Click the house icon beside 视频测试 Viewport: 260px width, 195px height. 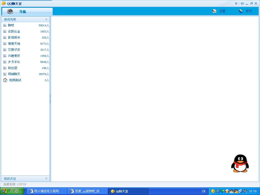[x=5, y=80]
